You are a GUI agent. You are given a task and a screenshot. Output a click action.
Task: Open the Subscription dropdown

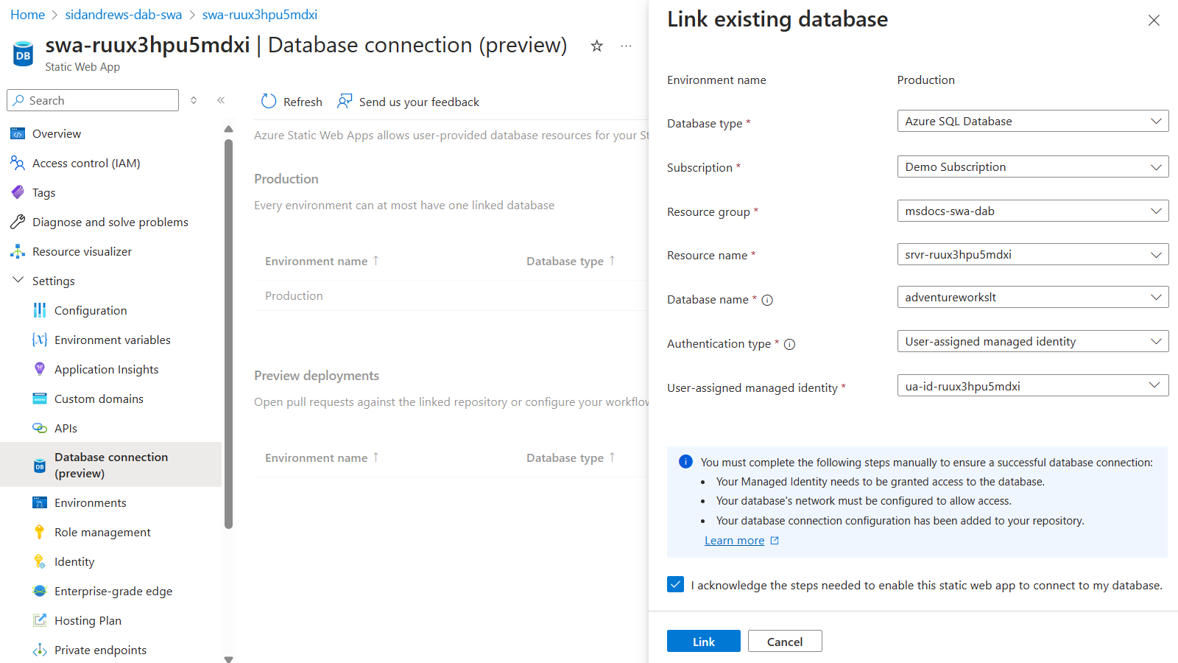pos(1032,166)
